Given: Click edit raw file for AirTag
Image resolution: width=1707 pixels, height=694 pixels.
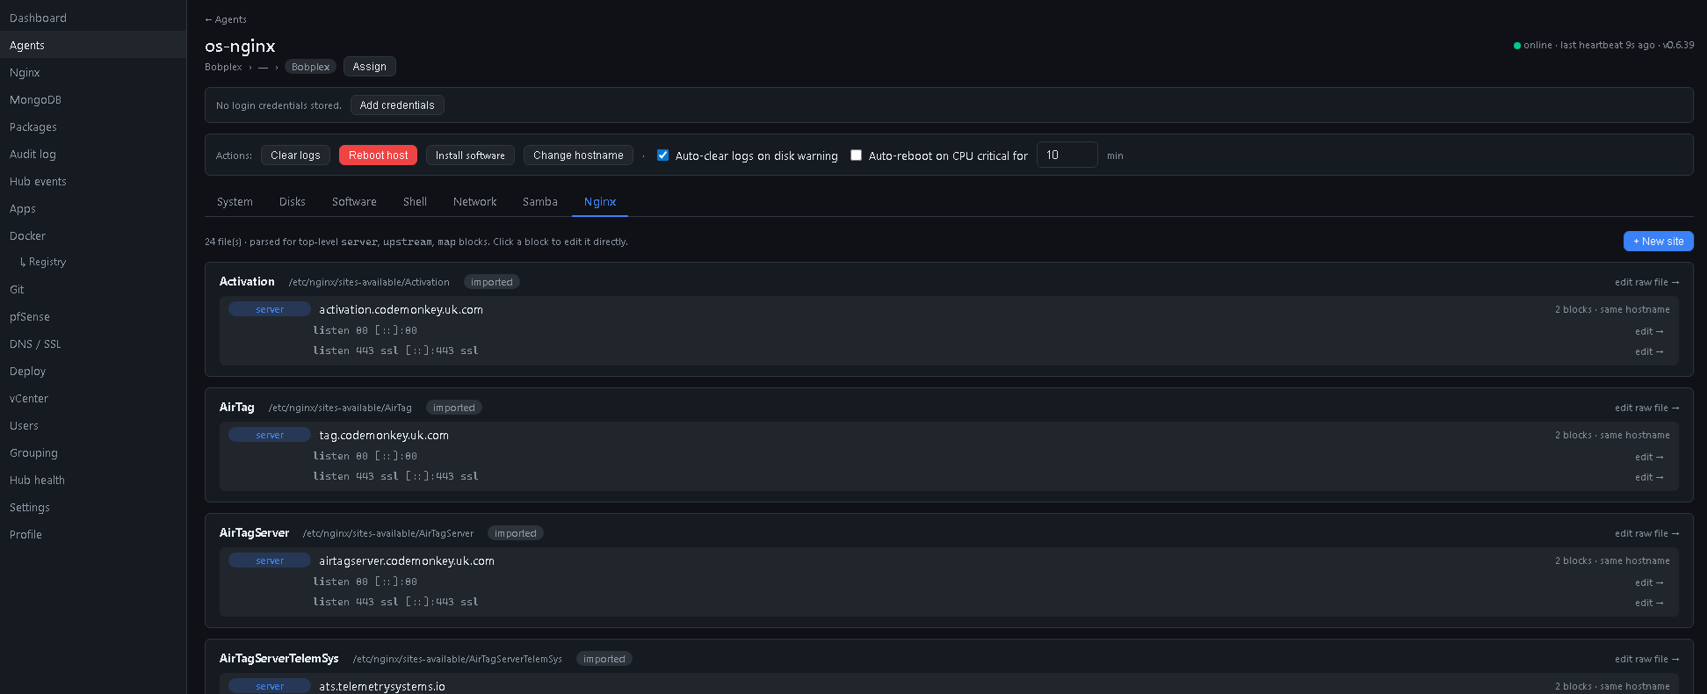Looking at the screenshot, I should 1646,408.
